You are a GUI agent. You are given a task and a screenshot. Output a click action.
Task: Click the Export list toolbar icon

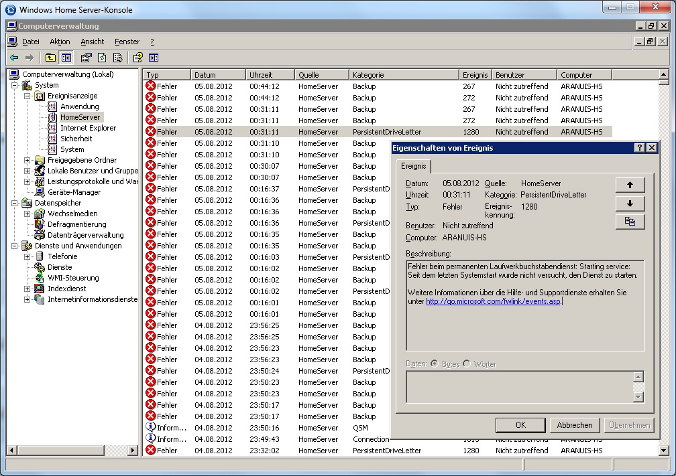(x=117, y=58)
